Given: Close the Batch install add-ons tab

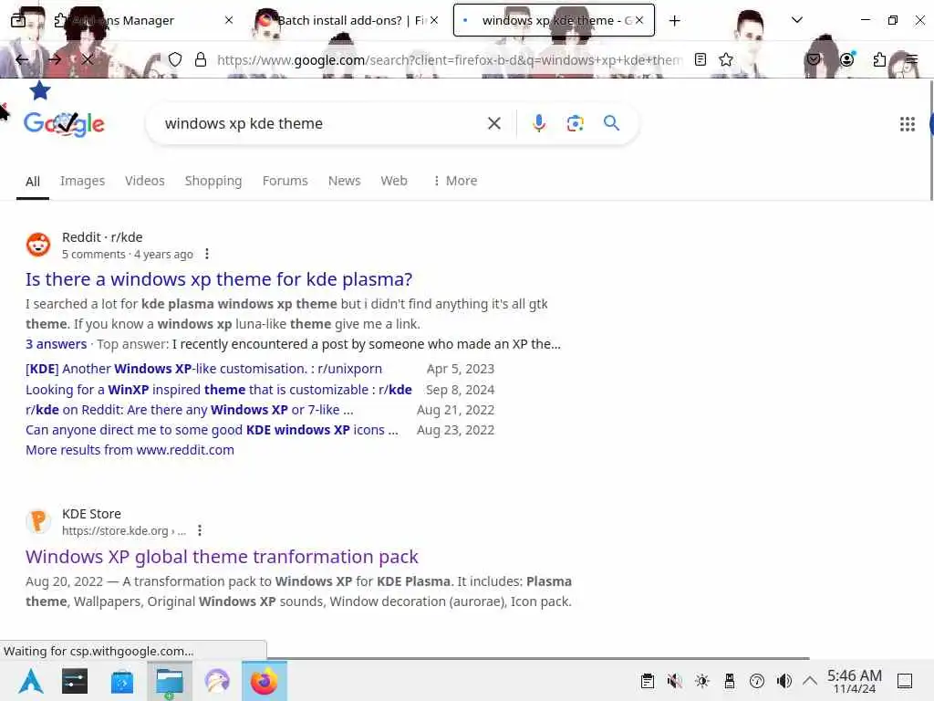Looking at the screenshot, I should tap(434, 20).
